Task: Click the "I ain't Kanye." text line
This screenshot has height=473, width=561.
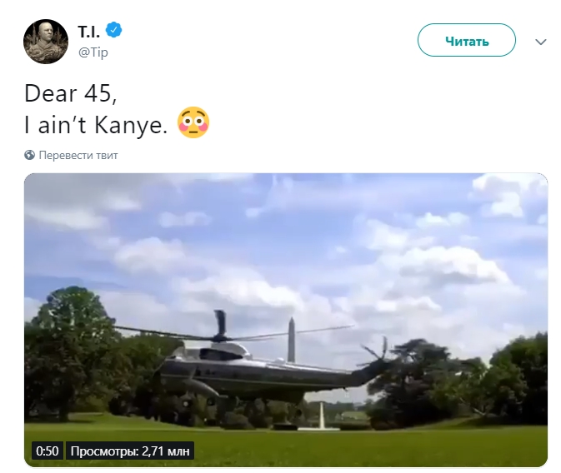Action: (x=98, y=125)
